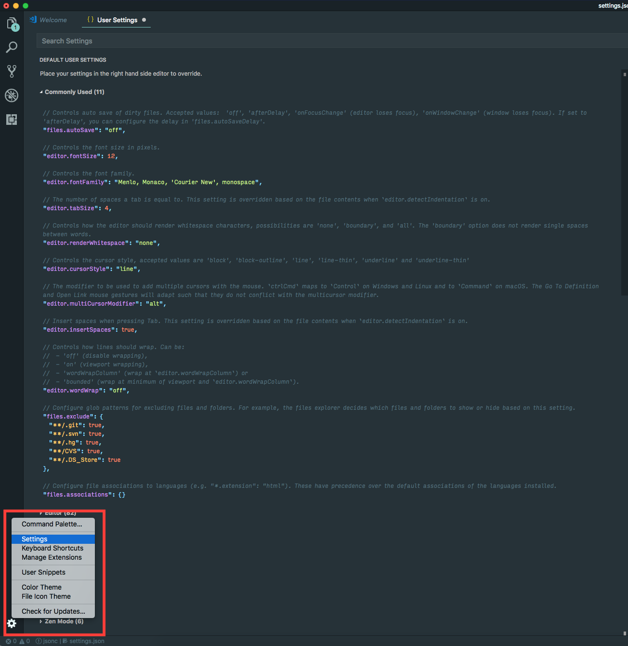Click the VS Code icon on Welcome tab

[33, 20]
